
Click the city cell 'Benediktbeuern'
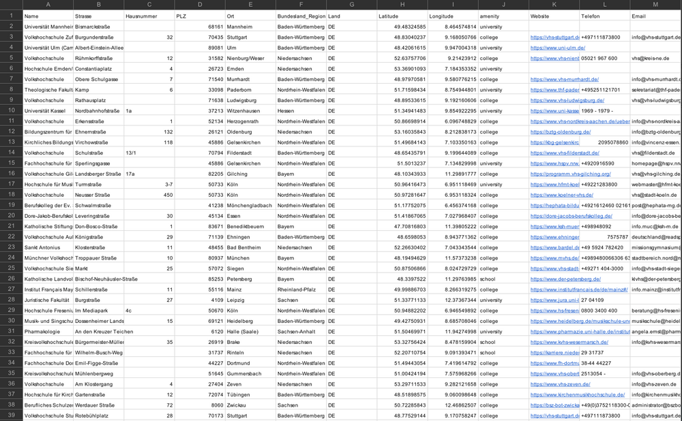pos(250,226)
